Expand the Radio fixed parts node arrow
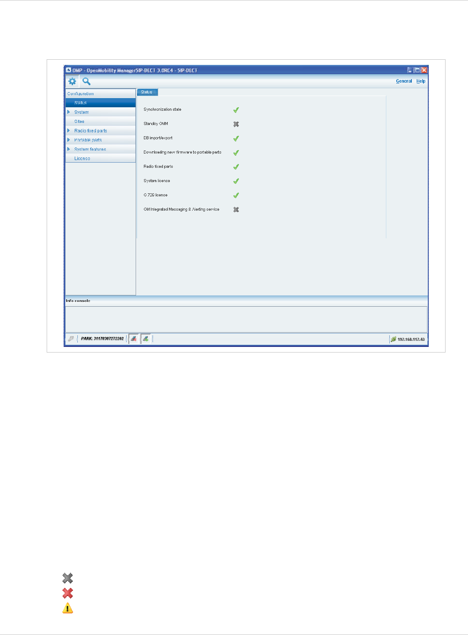 (x=68, y=131)
